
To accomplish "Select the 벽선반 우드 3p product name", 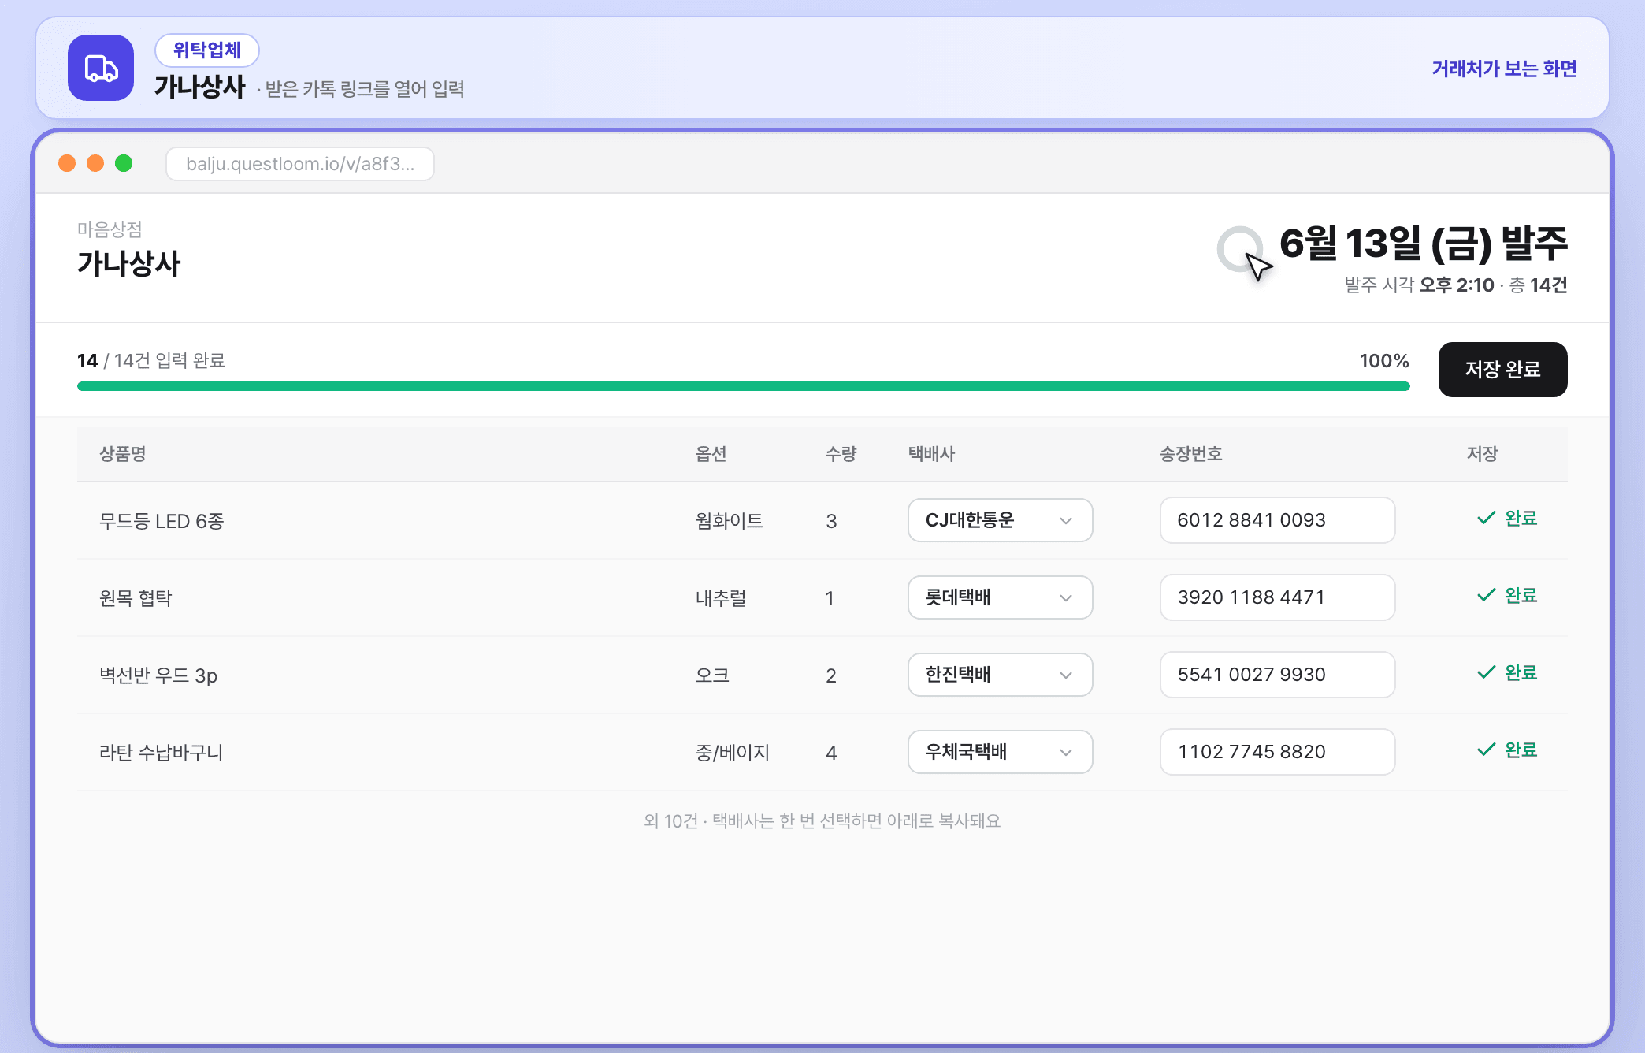I will point(158,675).
